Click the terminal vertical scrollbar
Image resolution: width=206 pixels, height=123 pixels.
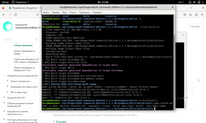coord(175,72)
